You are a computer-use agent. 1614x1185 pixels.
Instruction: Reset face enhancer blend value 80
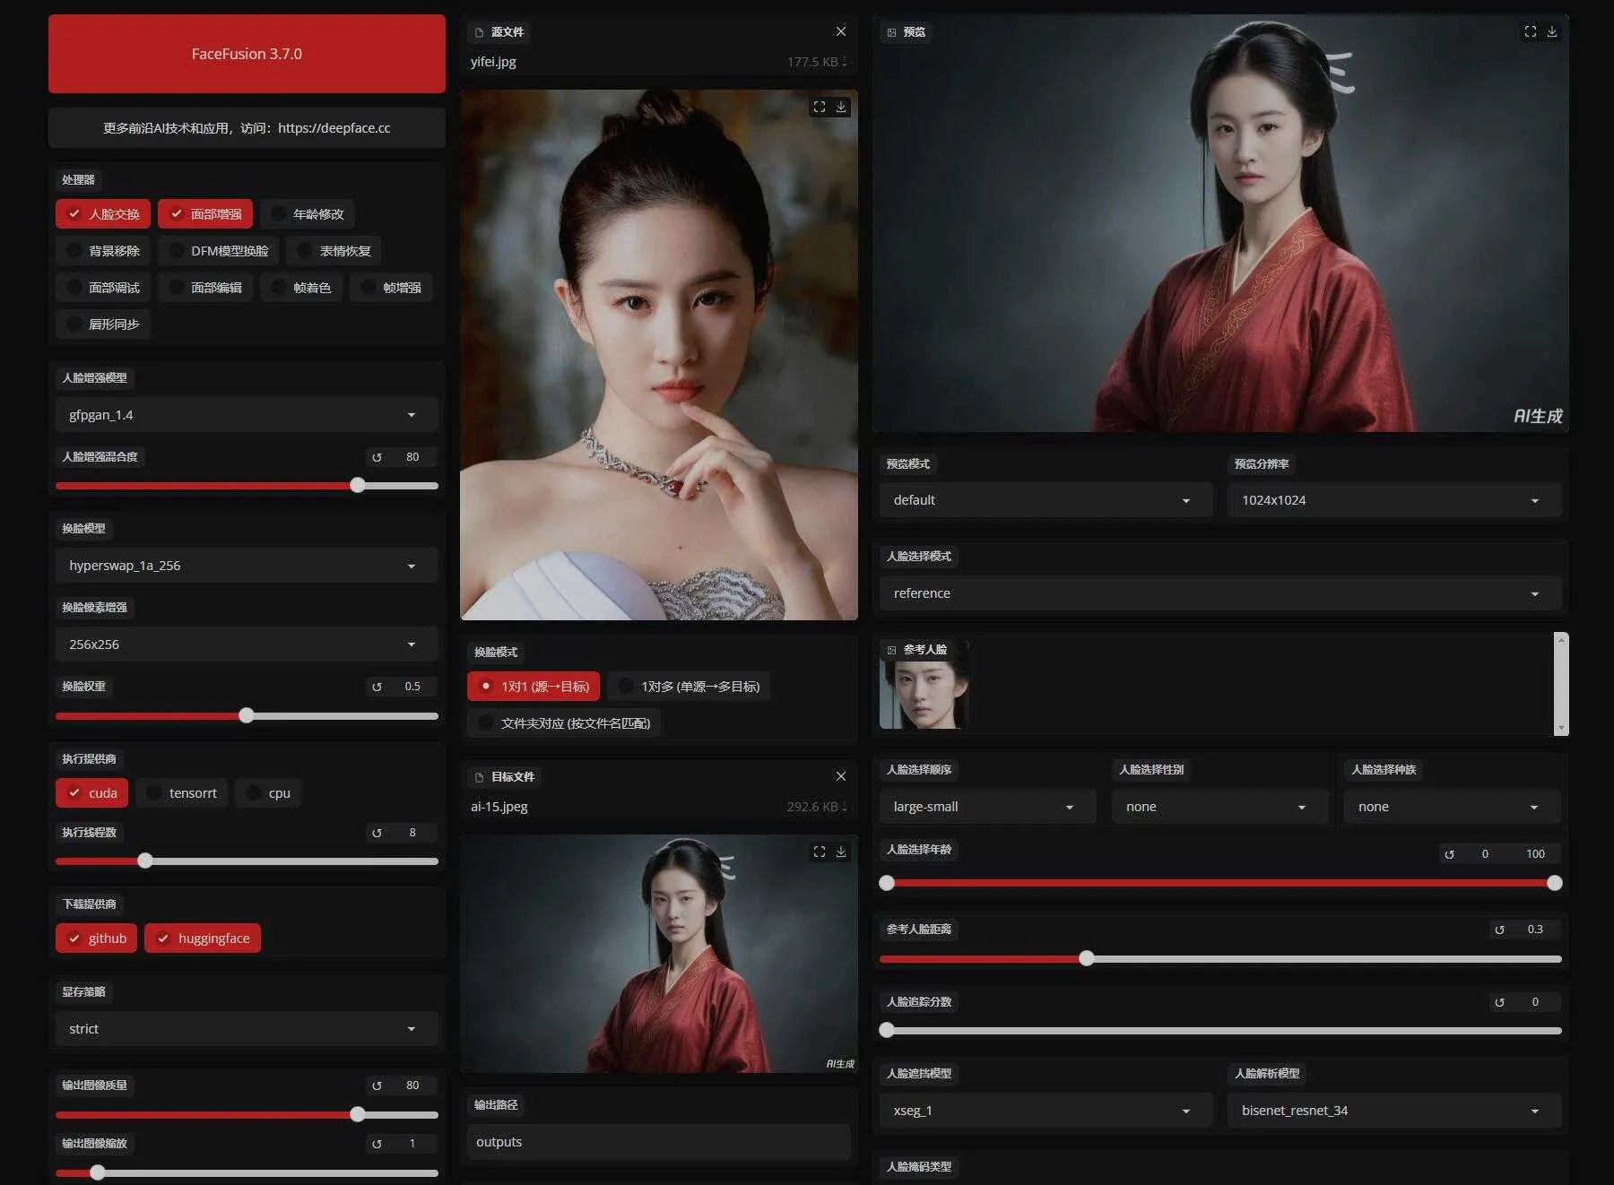[377, 457]
